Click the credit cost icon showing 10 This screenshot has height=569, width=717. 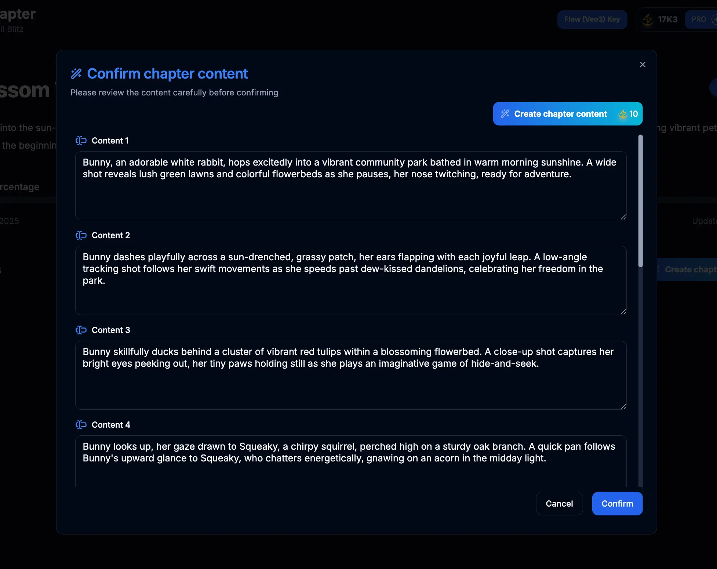click(x=623, y=114)
